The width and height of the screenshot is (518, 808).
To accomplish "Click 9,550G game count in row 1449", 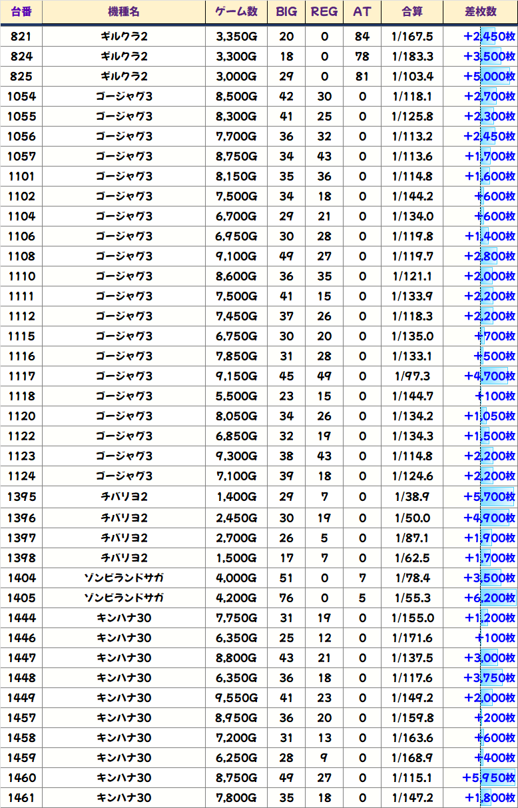I will pyautogui.click(x=237, y=697).
